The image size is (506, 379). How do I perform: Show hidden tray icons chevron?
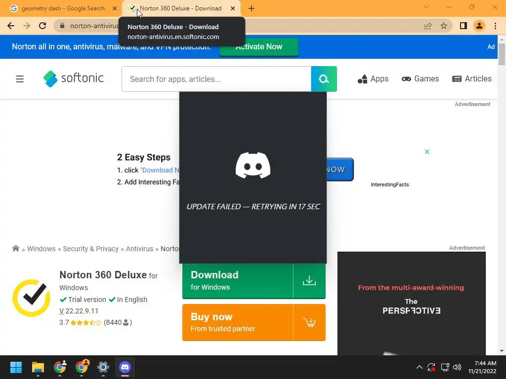[x=419, y=367]
